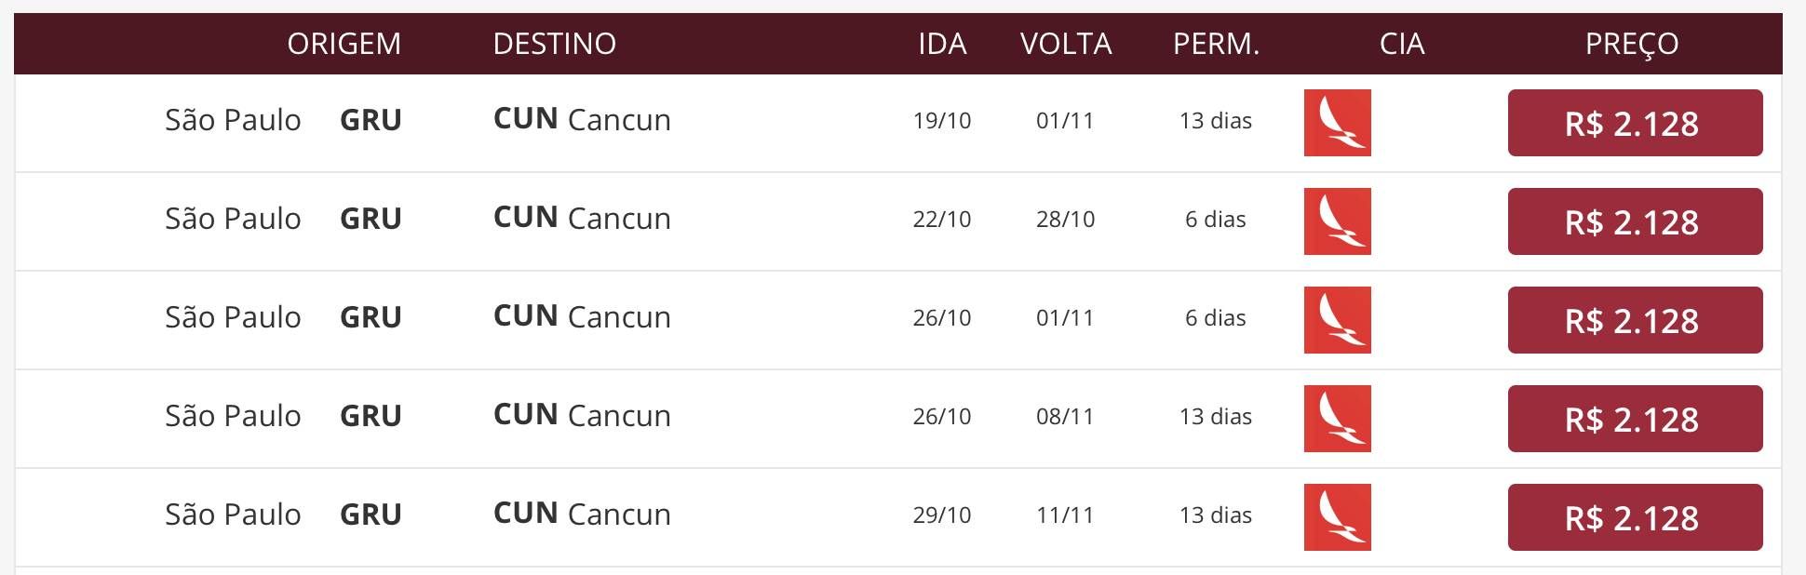Open CUN Cancun destination in first row

tap(582, 119)
